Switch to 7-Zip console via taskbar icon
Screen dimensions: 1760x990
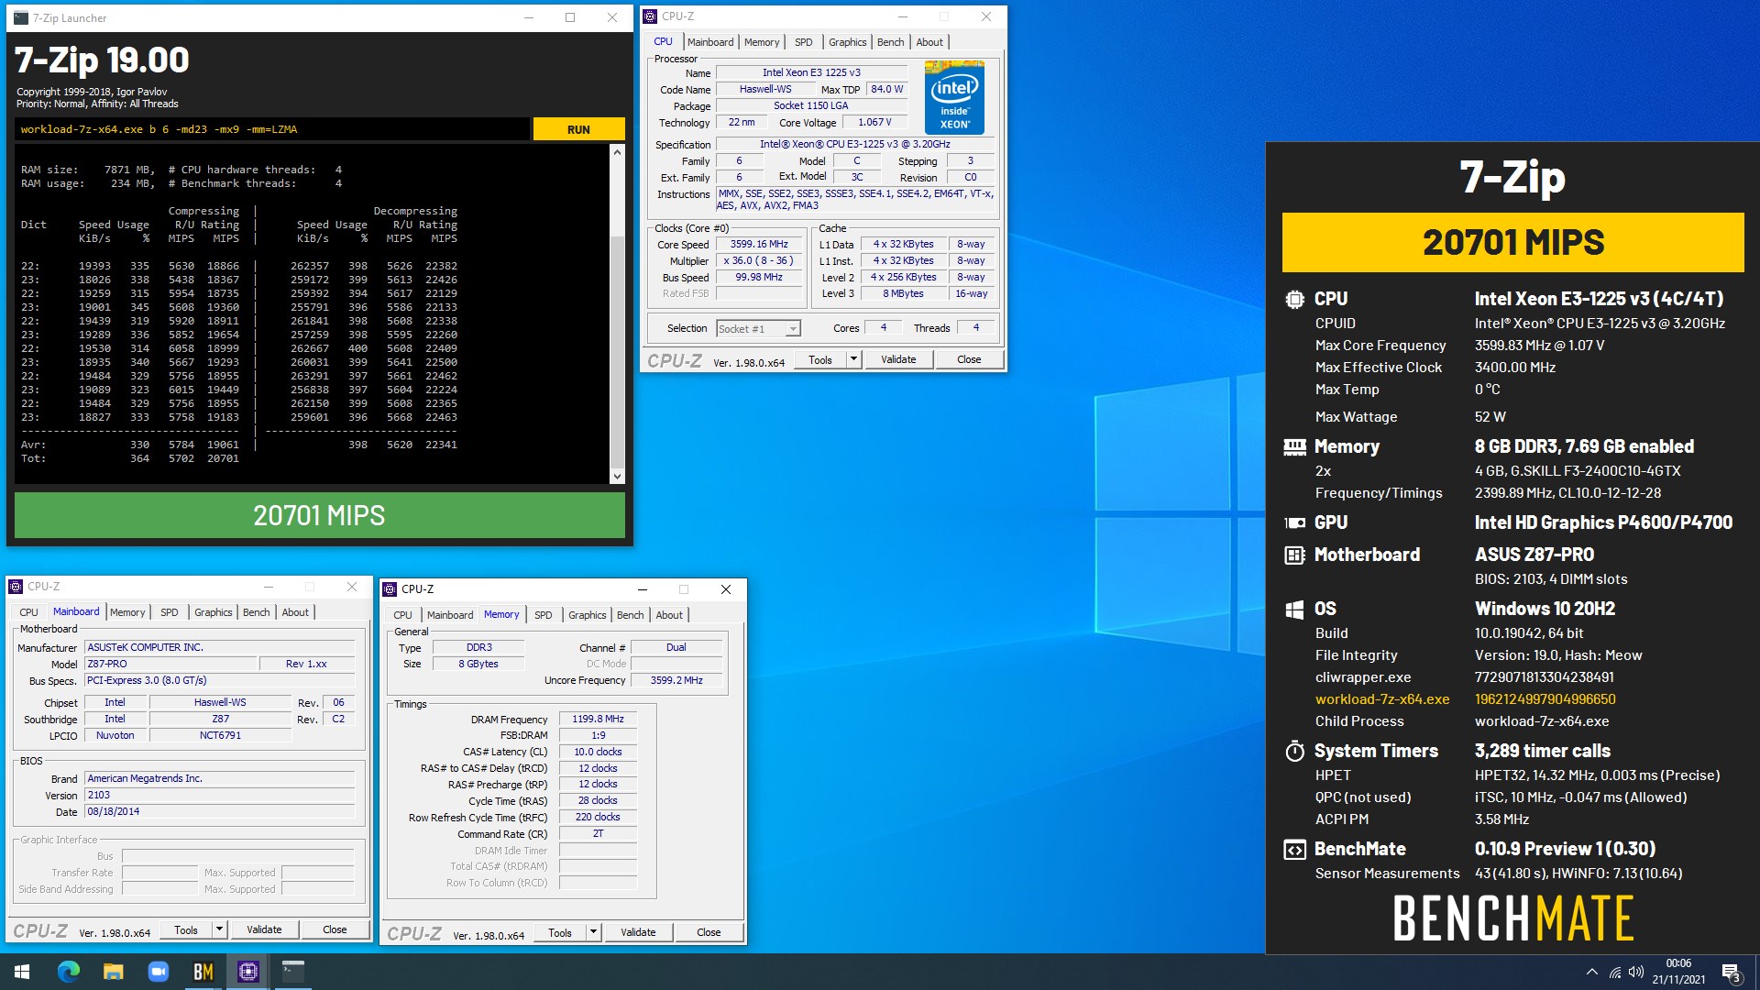[x=292, y=972]
